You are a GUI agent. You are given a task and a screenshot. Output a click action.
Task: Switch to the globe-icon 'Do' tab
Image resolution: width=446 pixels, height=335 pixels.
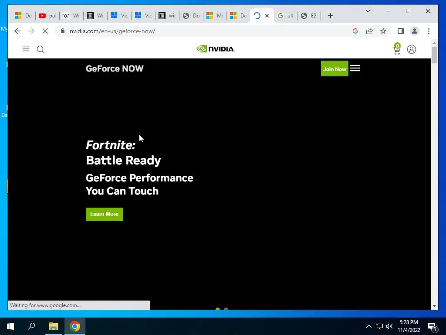191,16
